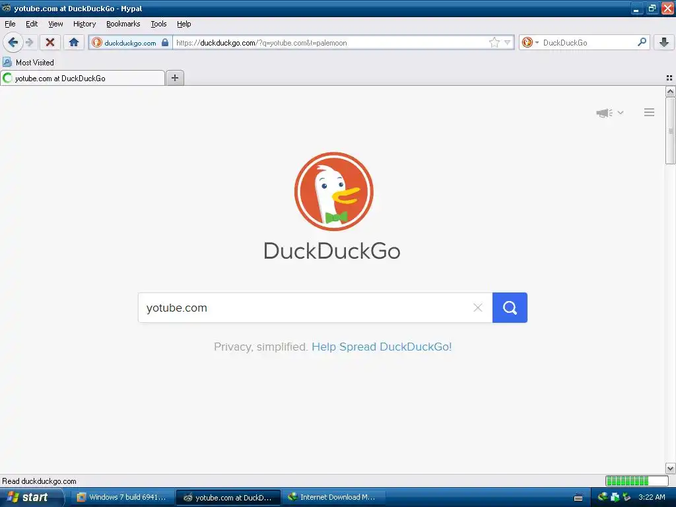Viewport: 676px width, 507px height.
Task: Select the yotube.com at DuckDuckGo tab
Action: pyautogui.click(x=83, y=78)
